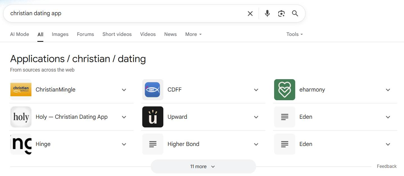Viewport: 404px width, 176px height.
Task: Select the All results tab
Action: 40,34
